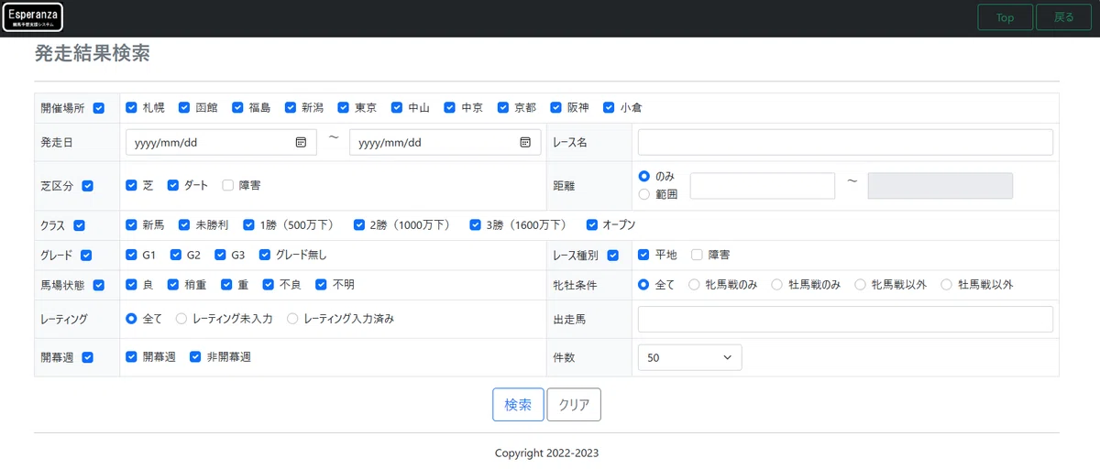Uncheck the 福島 venue checkbox

237,107
